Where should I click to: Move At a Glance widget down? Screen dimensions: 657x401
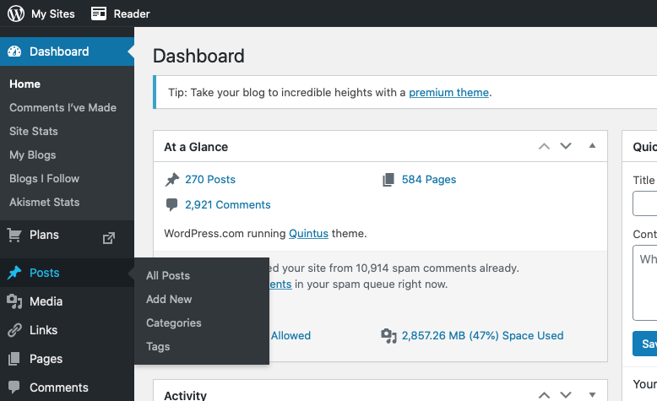click(x=566, y=146)
